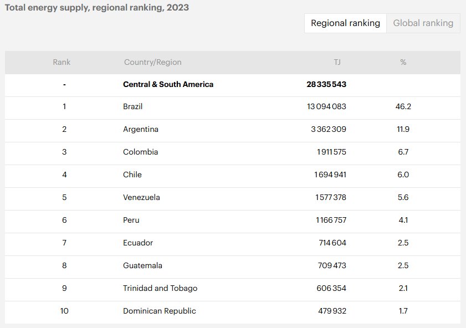The width and height of the screenshot is (466, 328).
Task: Select the Central & South America row label
Action: coord(168,84)
